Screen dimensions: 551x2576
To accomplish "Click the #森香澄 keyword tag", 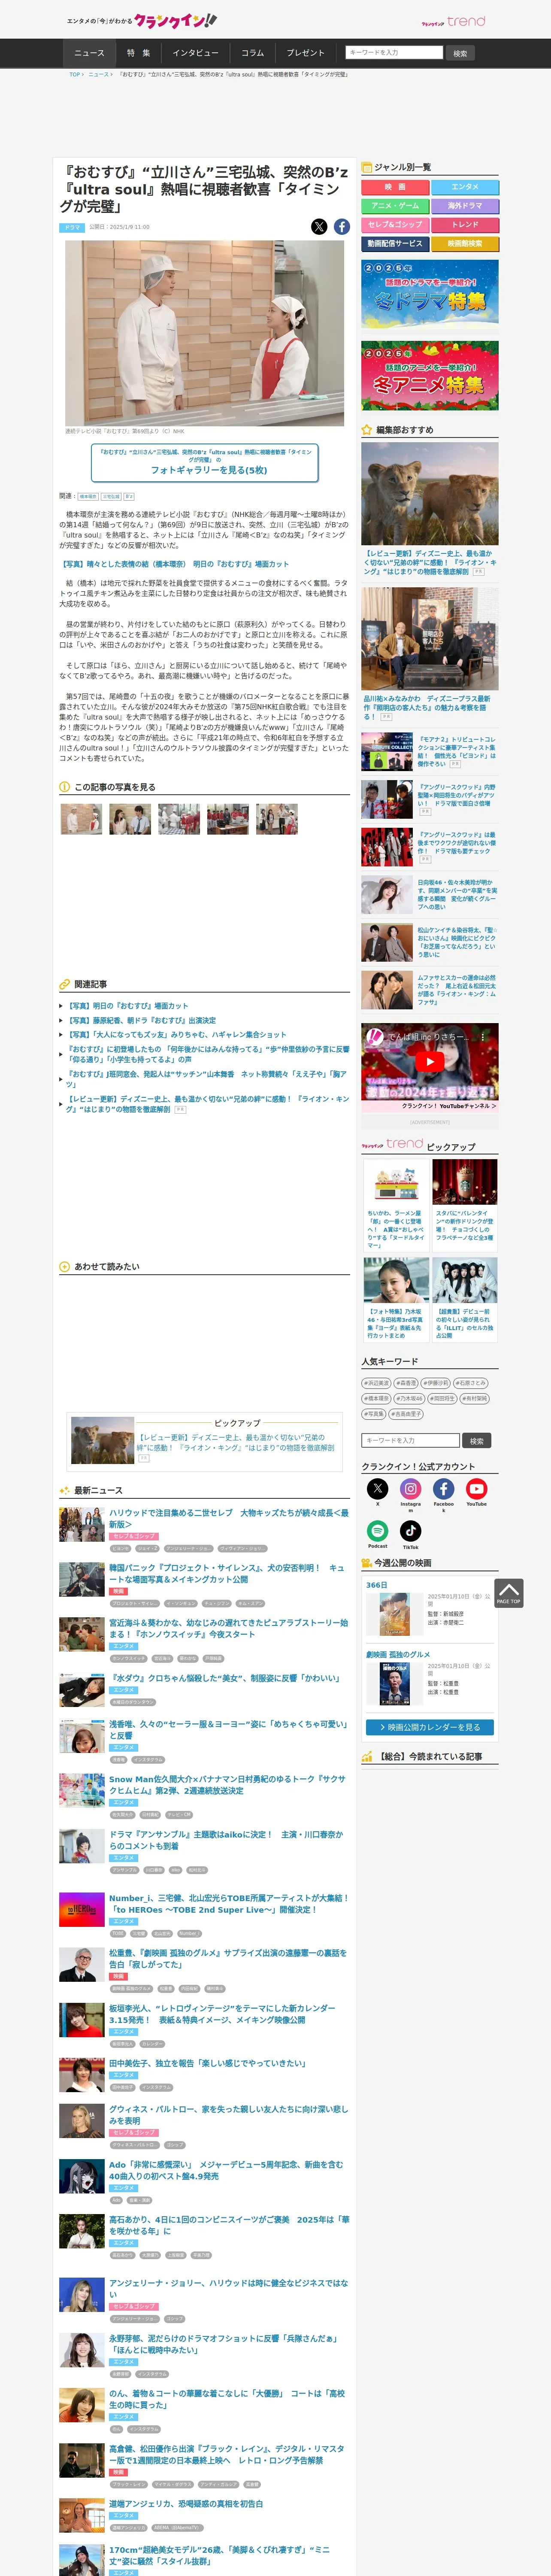I will click(x=407, y=1384).
